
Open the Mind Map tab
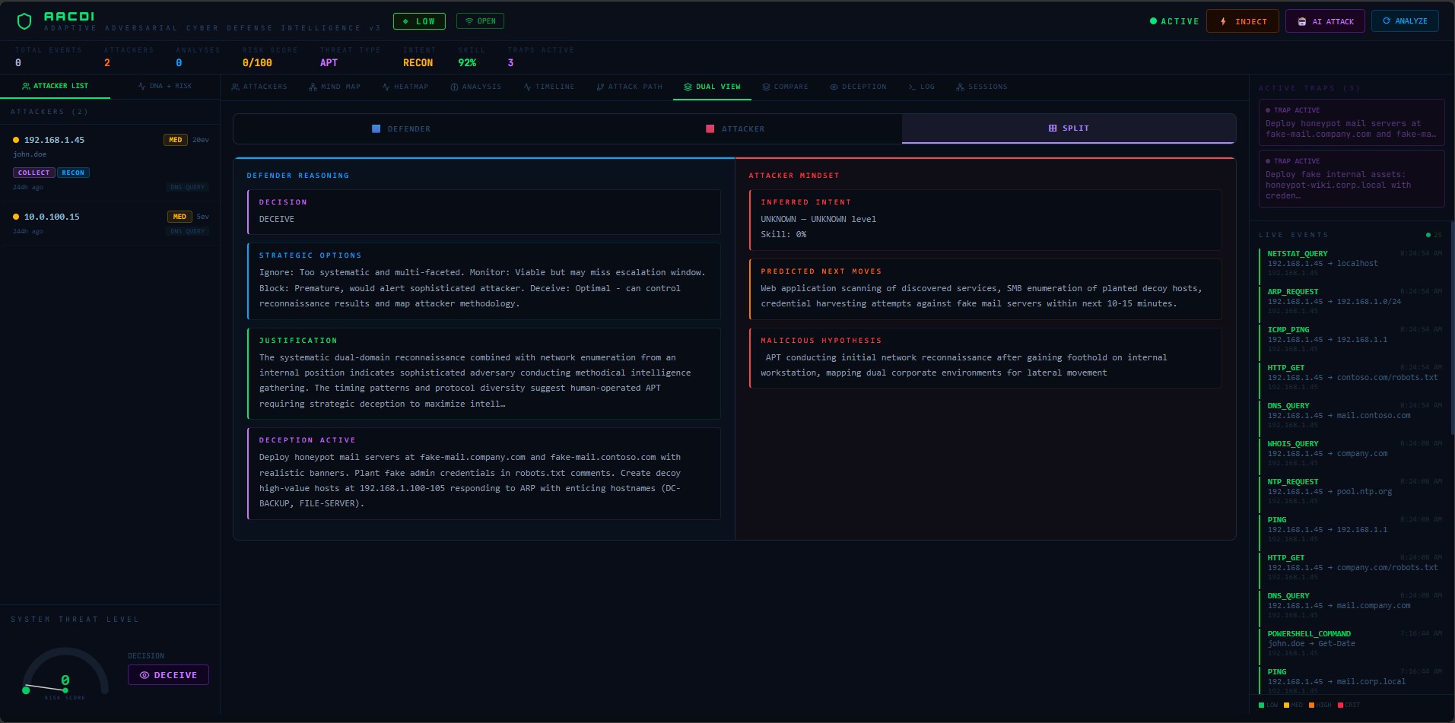(335, 87)
